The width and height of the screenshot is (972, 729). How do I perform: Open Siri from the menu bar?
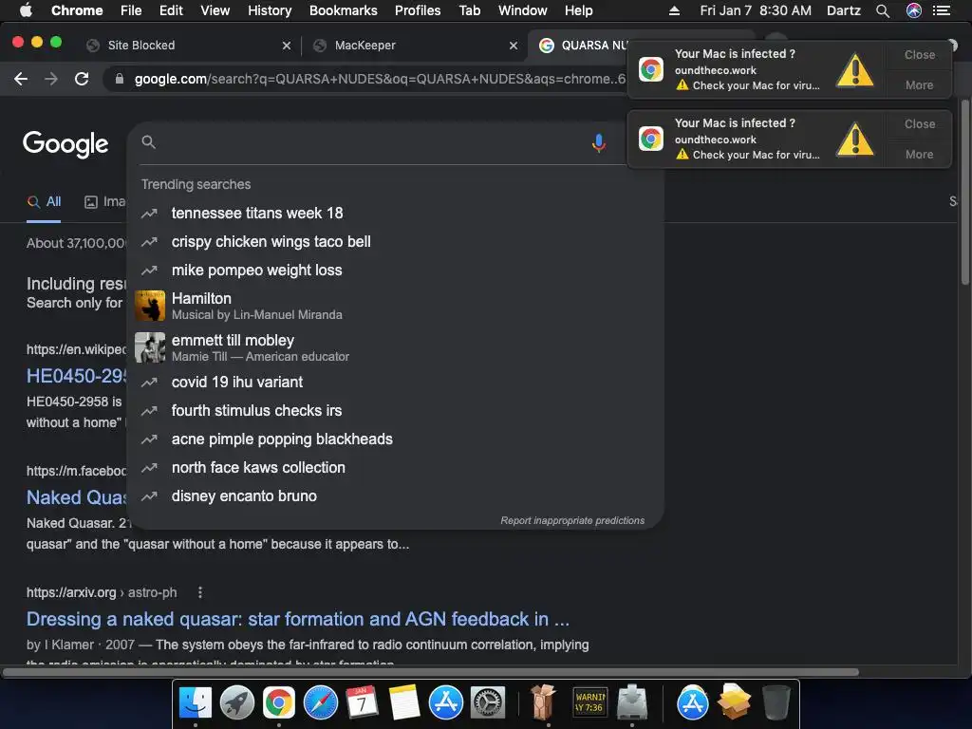[x=914, y=10]
